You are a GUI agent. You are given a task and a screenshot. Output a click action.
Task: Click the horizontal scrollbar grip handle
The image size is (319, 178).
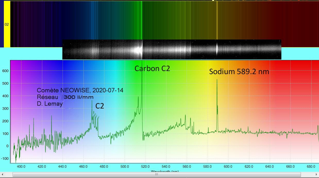156,175
